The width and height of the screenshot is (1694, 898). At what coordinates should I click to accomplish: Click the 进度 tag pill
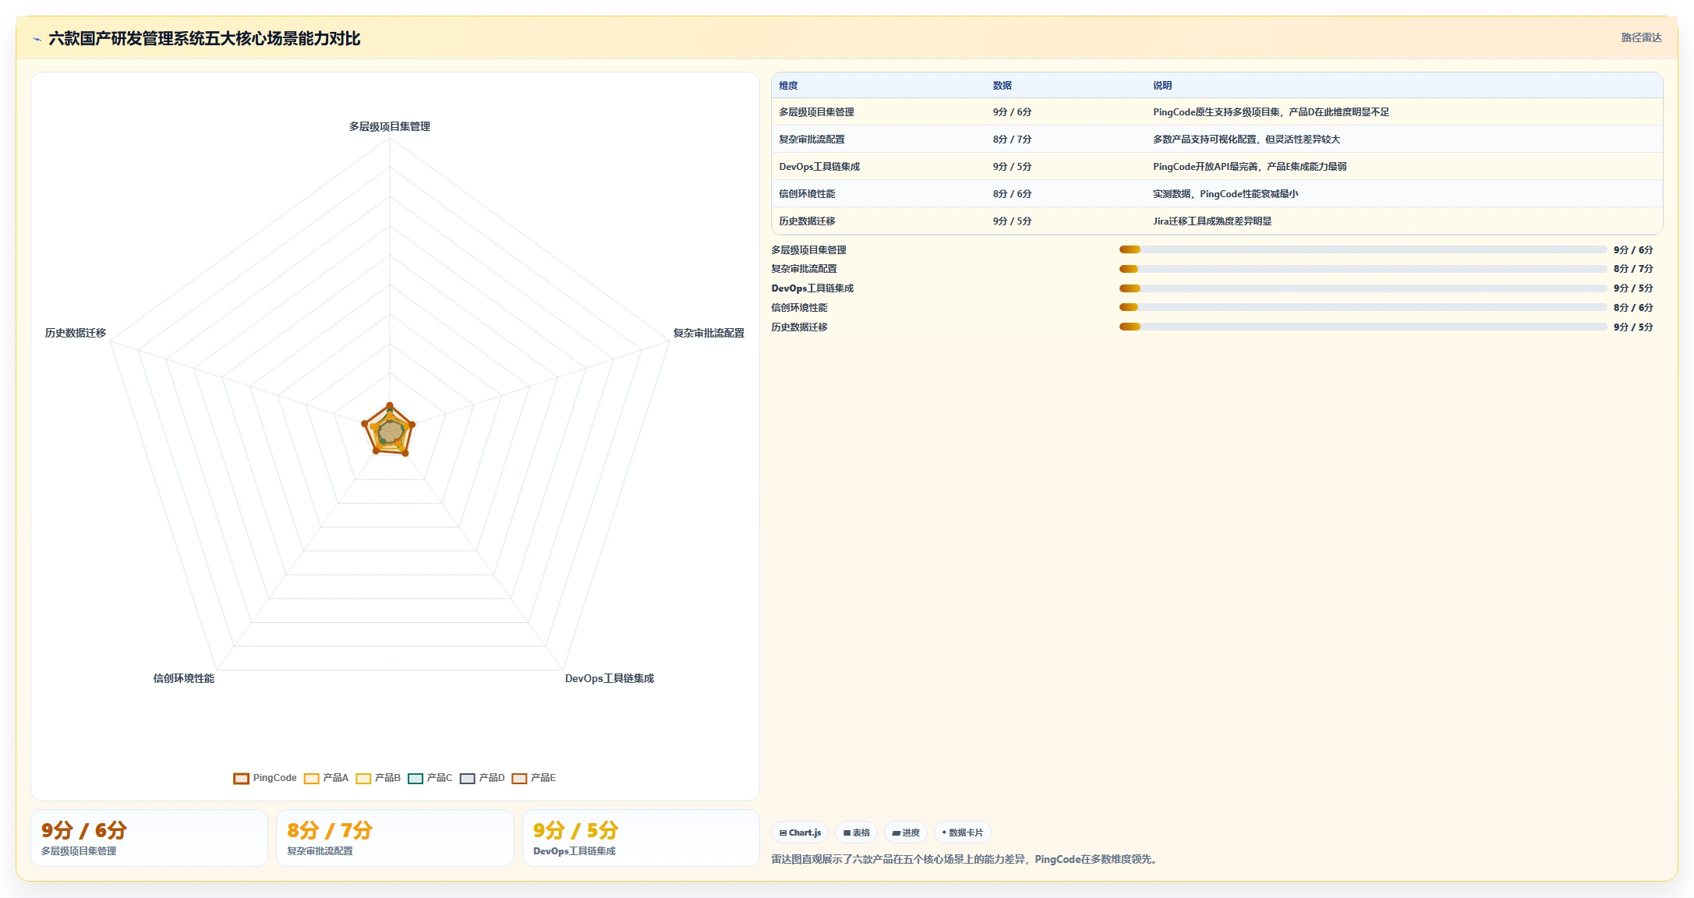tap(906, 833)
